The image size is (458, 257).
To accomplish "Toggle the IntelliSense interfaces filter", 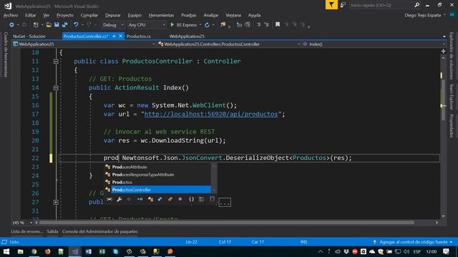I will (x=140, y=199).
